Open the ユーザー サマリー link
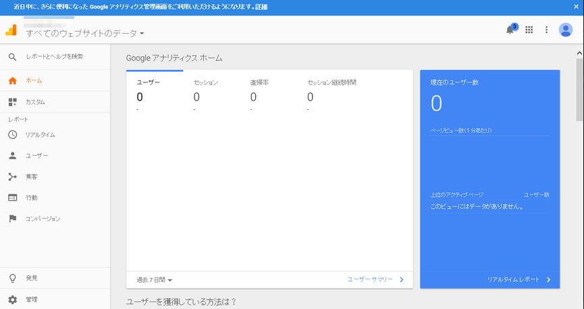 tap(370, 279)
